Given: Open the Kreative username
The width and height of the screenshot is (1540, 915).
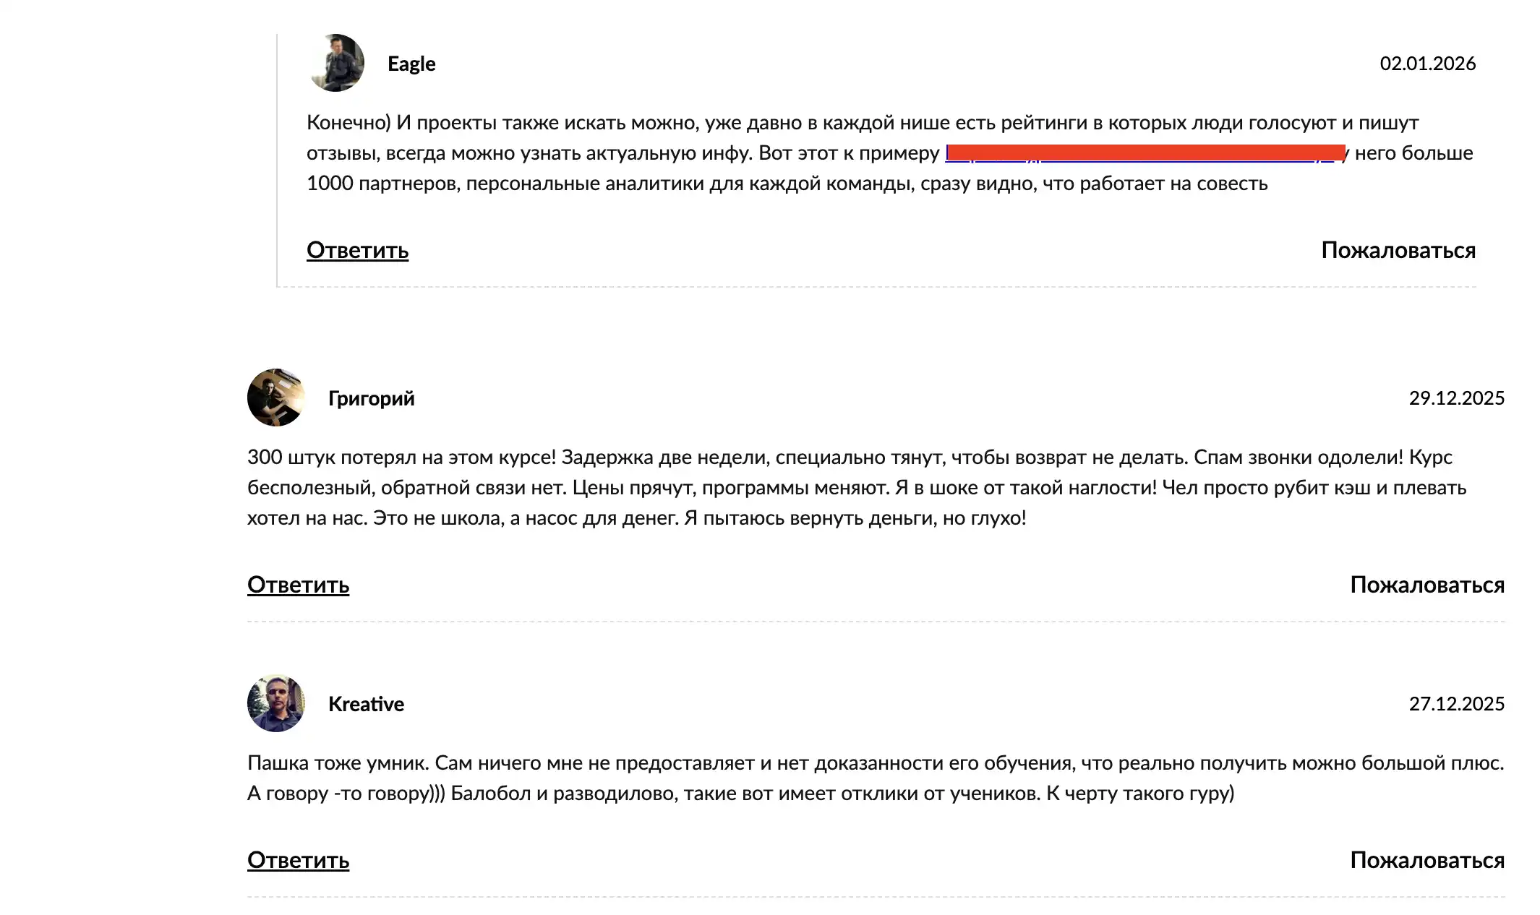Looking at the screenshot, I should coord(366,704).
